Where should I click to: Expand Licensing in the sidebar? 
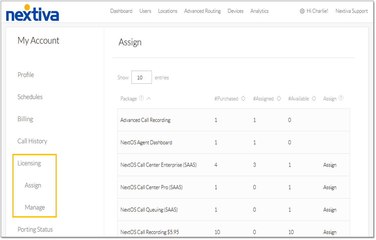[29, 163]
